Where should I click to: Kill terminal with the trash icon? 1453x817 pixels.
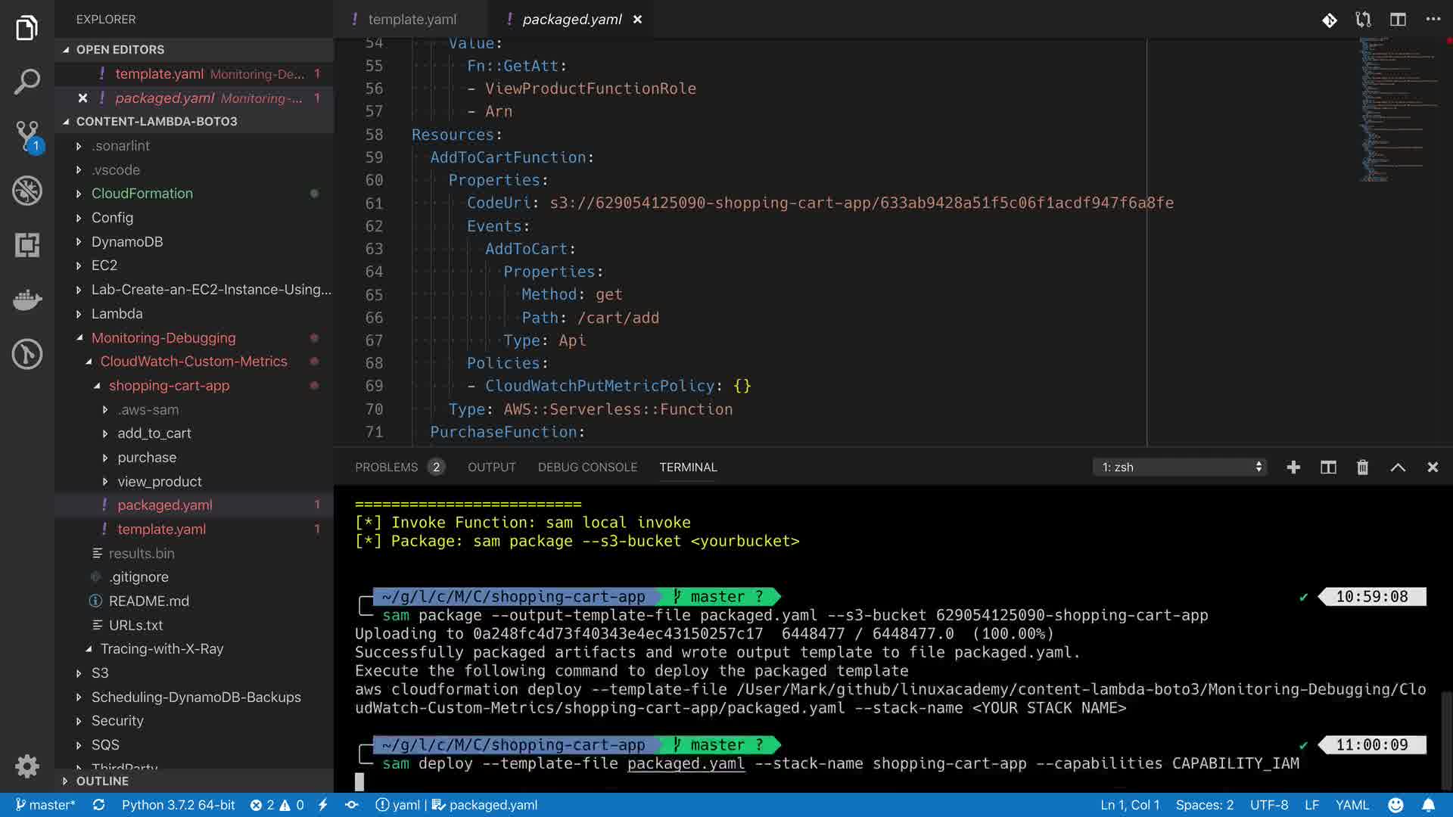pos(1362,468)
